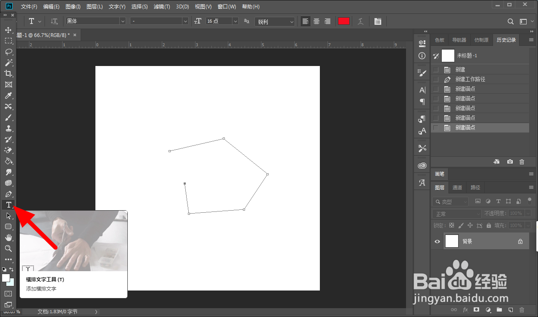Select the Eyedropper tool
The width and height of the screenshot is (538, 317).
point(8,95)
